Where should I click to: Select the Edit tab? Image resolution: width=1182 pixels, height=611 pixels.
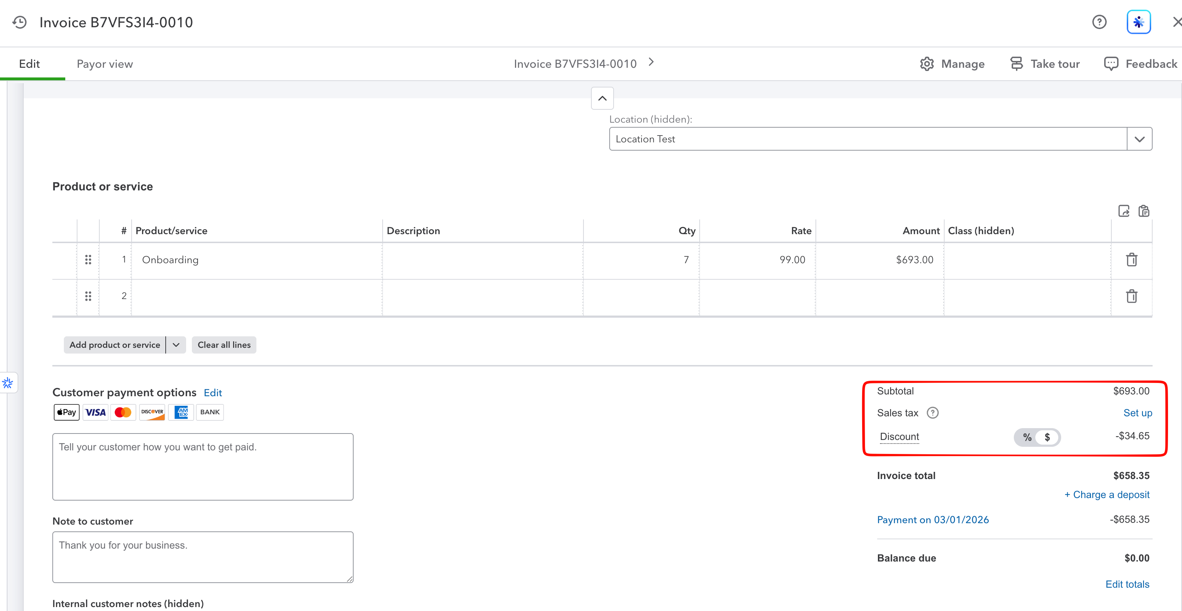29,64
